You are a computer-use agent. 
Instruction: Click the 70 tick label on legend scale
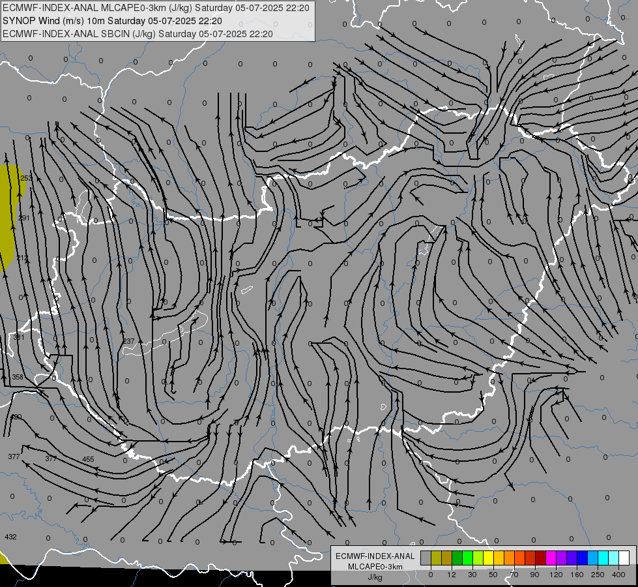click(x=514, y=575)
